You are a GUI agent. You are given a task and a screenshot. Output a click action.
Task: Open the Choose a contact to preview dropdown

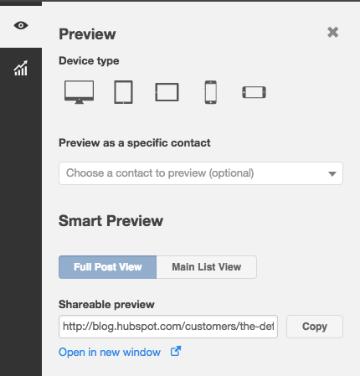point(201,173)
